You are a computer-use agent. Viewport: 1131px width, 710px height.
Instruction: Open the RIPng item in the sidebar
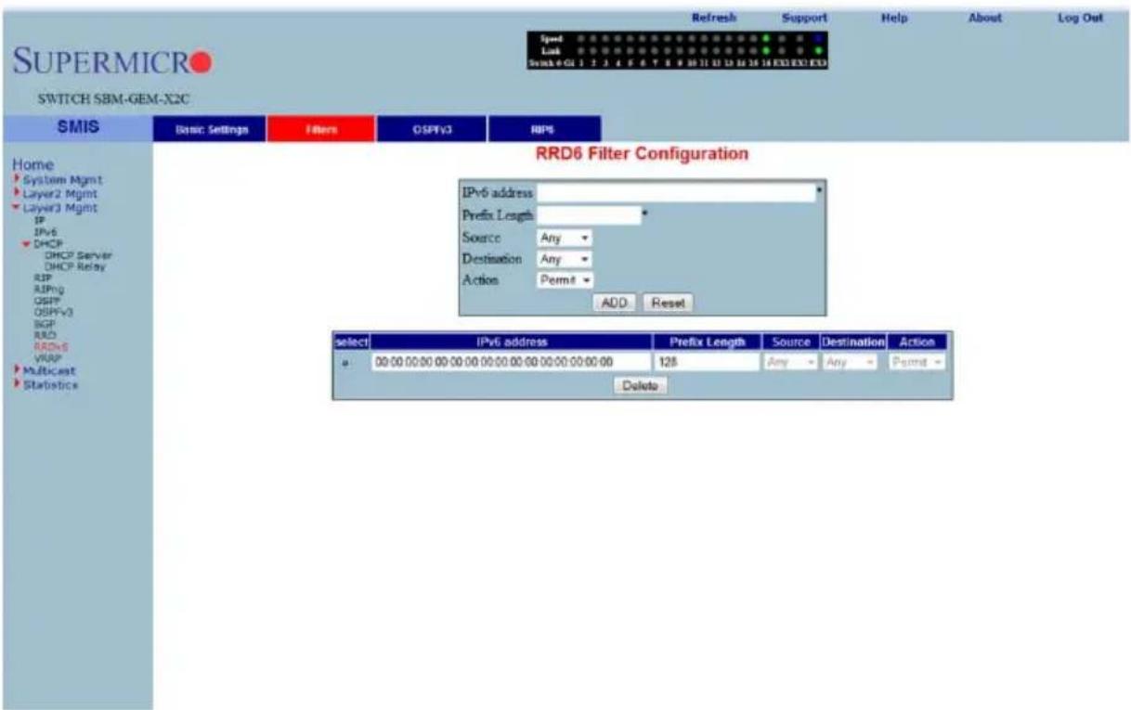point(47,289)
